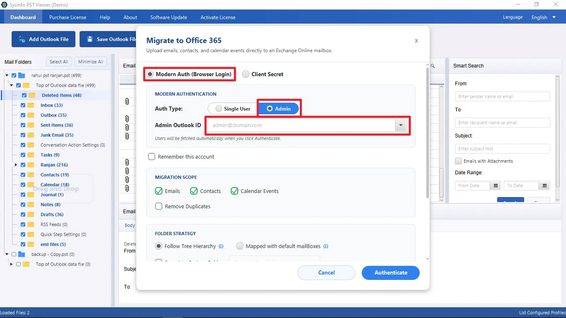Open the English language dropdown
Viewport: 566px width, 318px height.
pos(544,17)
